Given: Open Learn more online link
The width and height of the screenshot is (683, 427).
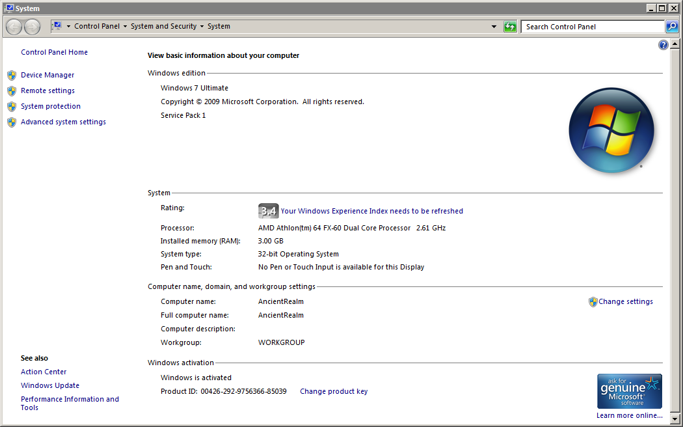Looking at the screenshot, I should (x=630, y=415).
